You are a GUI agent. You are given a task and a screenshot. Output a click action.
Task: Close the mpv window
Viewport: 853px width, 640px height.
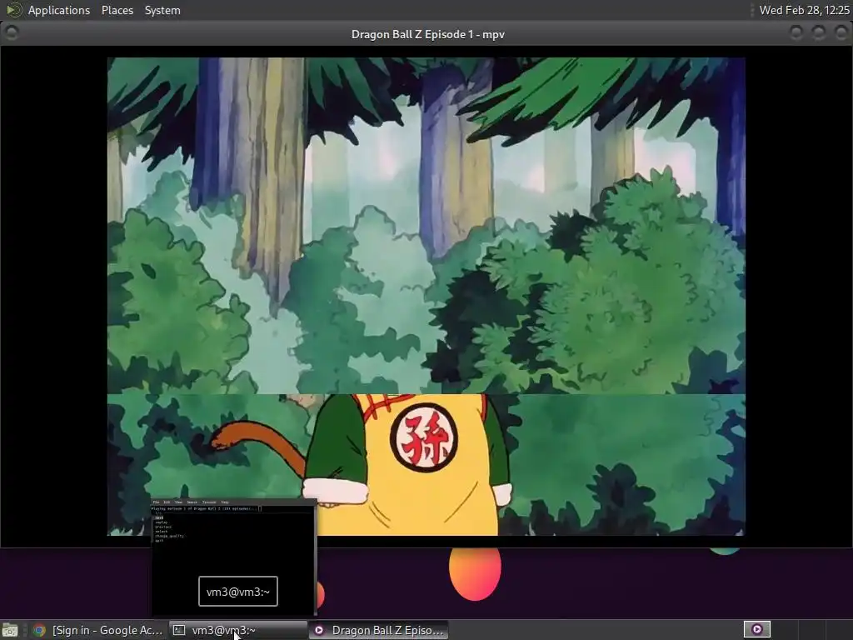tap(841, 33)
